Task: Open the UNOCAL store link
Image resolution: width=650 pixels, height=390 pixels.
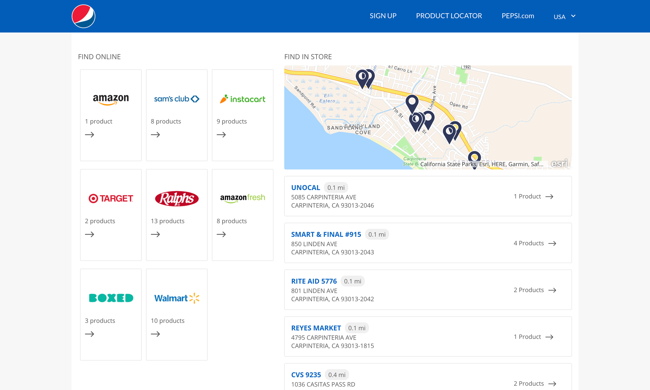Action: [305, 188]
